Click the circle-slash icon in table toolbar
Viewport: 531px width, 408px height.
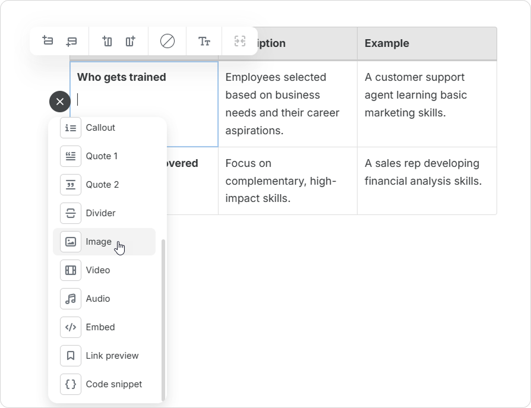pyautogui.click(x=167, y=41)
